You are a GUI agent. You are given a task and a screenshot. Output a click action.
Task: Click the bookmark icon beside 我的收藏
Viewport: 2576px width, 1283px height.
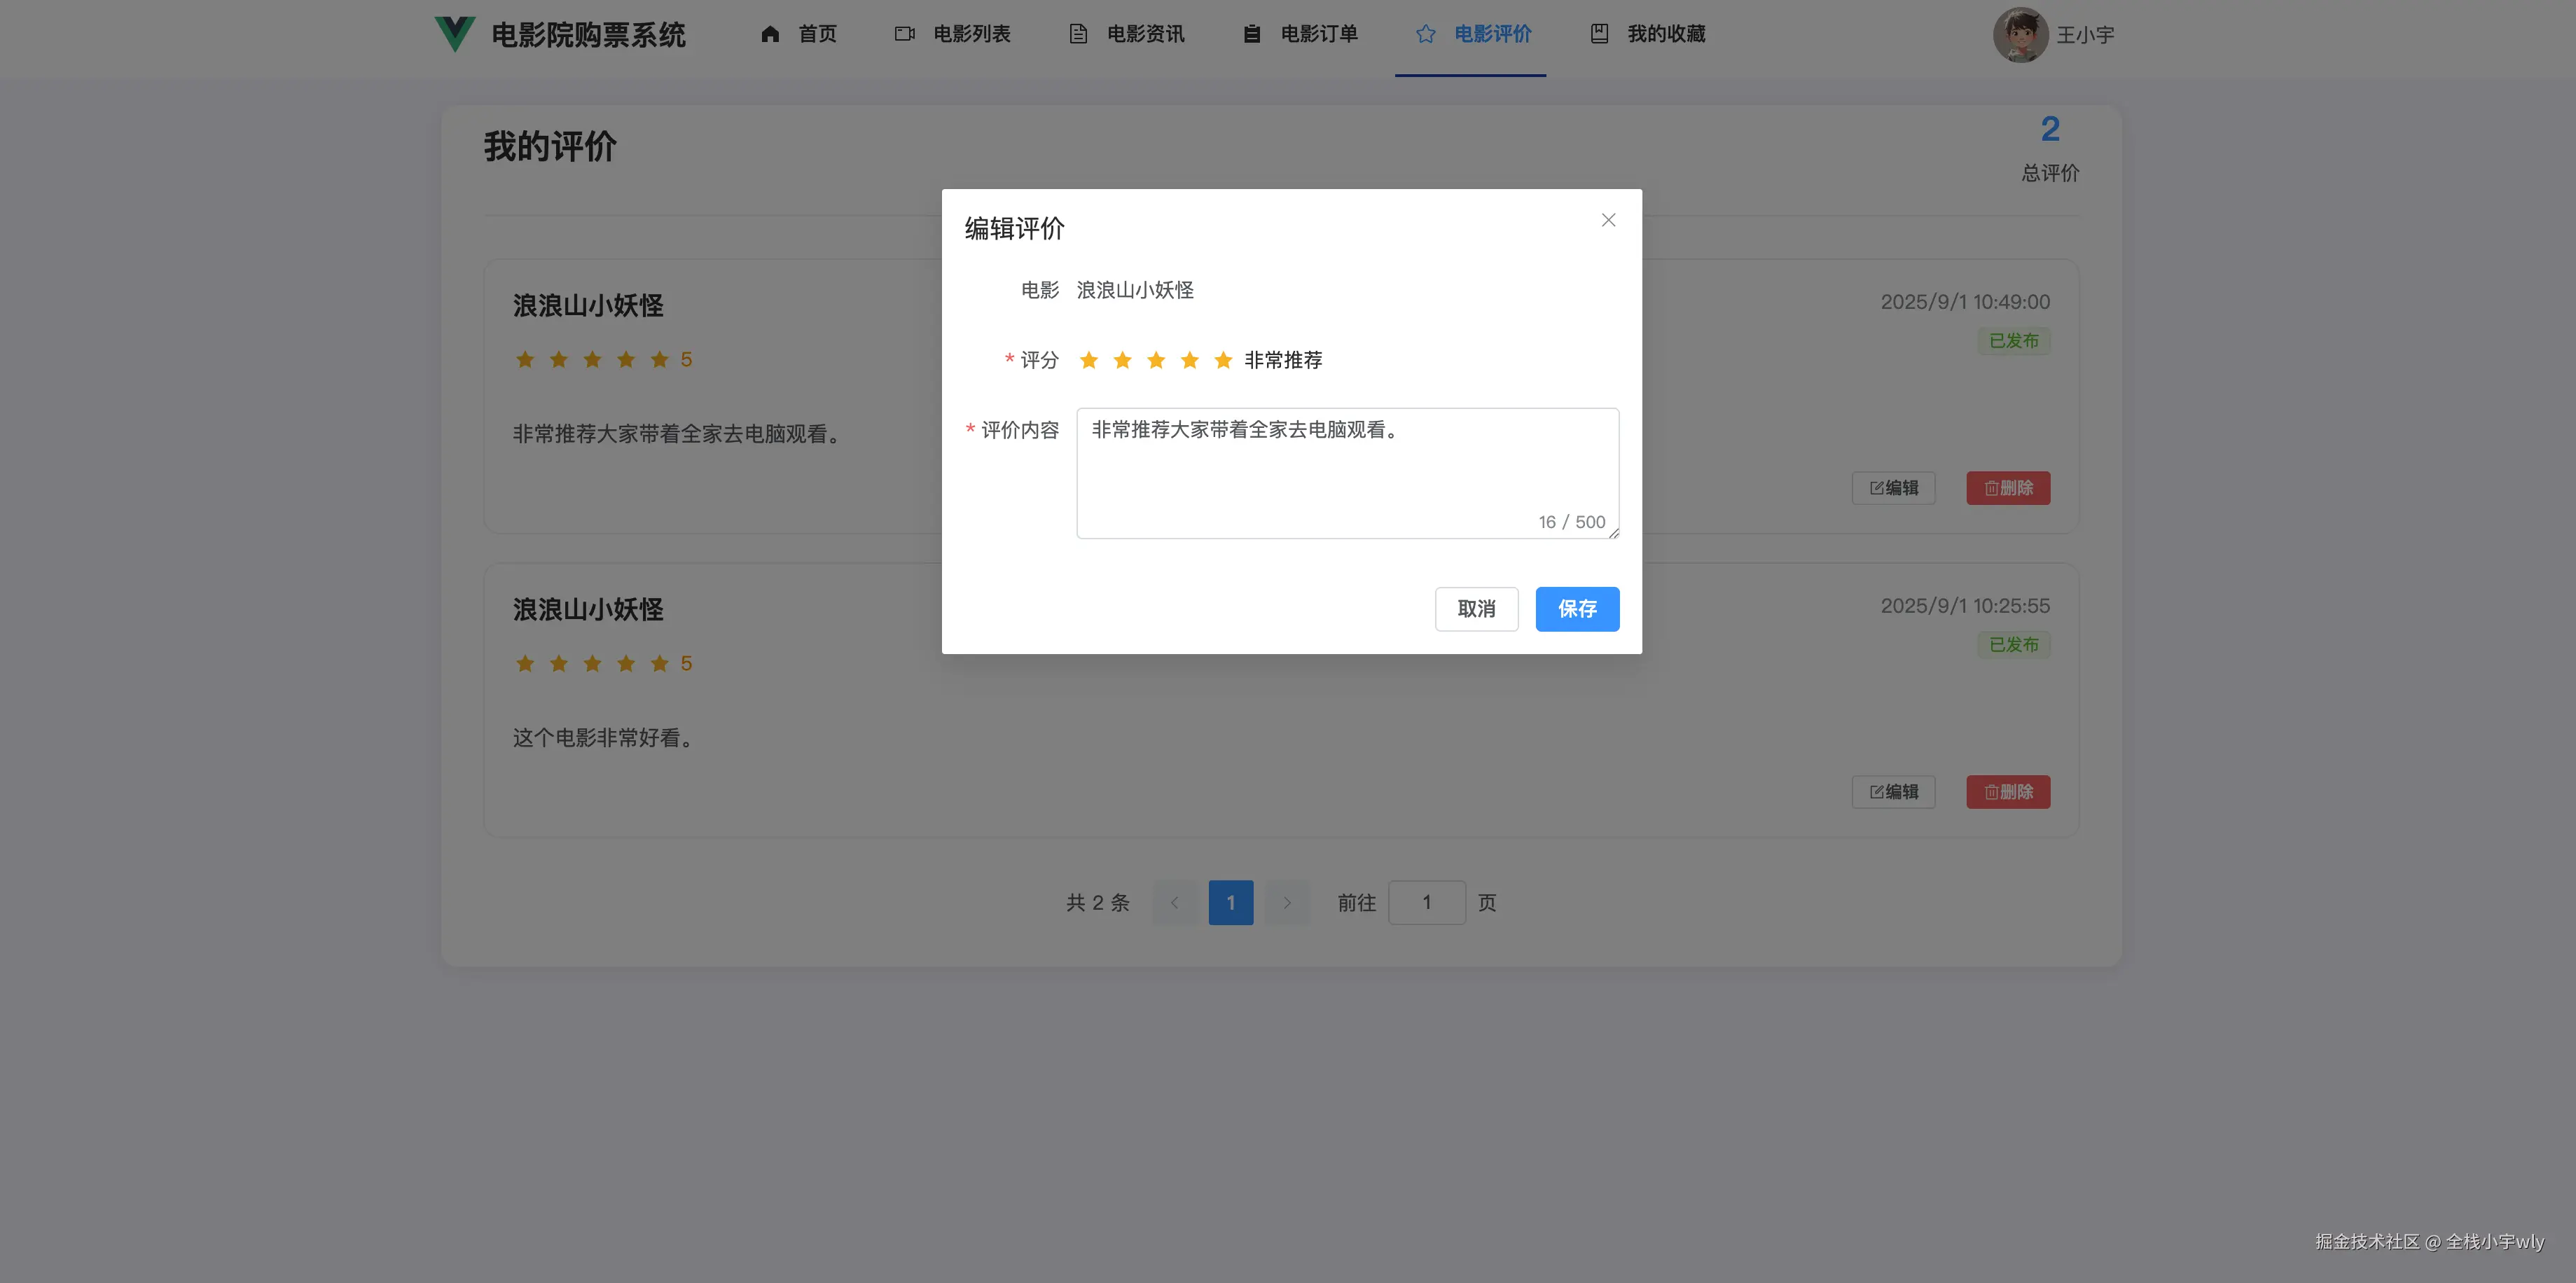coord(1598,33)
